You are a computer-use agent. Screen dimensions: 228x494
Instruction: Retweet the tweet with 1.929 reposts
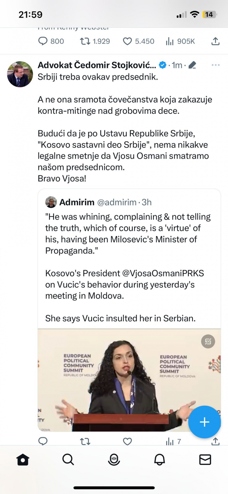click(85, 41)
